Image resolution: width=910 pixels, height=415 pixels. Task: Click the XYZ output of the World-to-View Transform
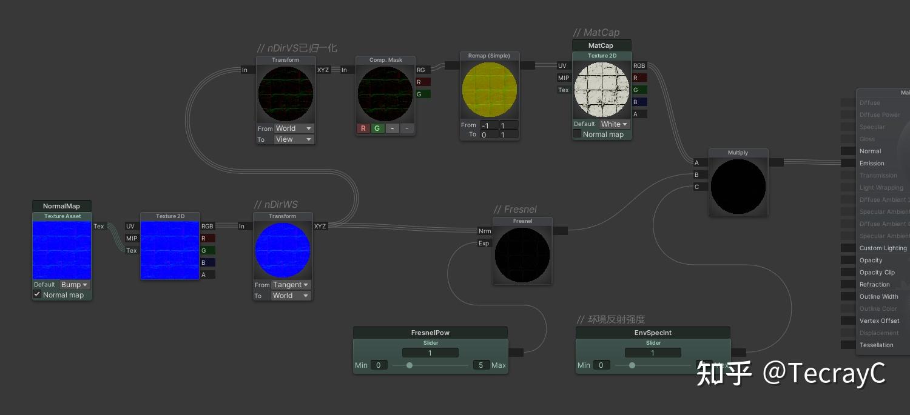[323, 70]
